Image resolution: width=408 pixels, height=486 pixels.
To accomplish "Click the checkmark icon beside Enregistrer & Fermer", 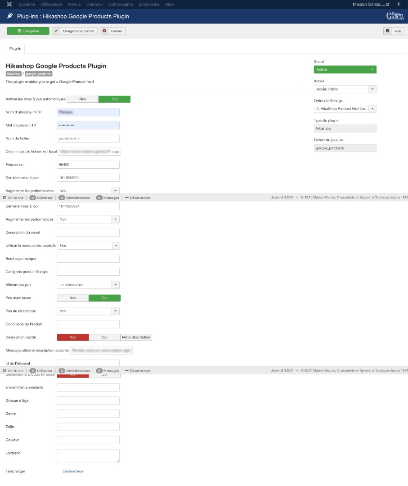I will click(x=56, y=31).
